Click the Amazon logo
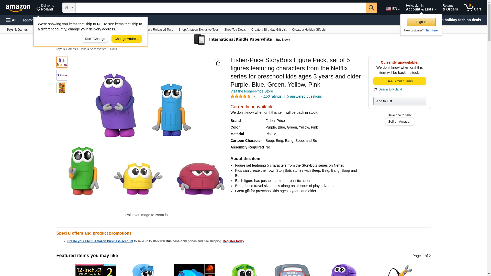The width and height of the screenshot is (491, 276). point(18,8)
